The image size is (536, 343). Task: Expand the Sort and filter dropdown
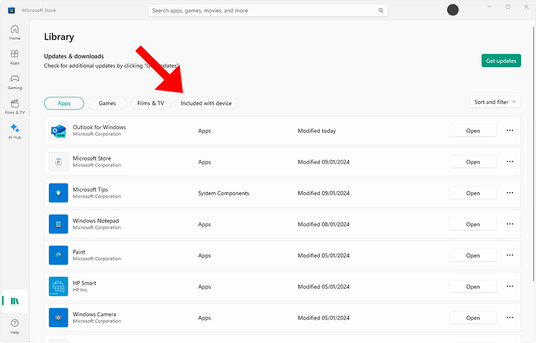coord(495,102)
